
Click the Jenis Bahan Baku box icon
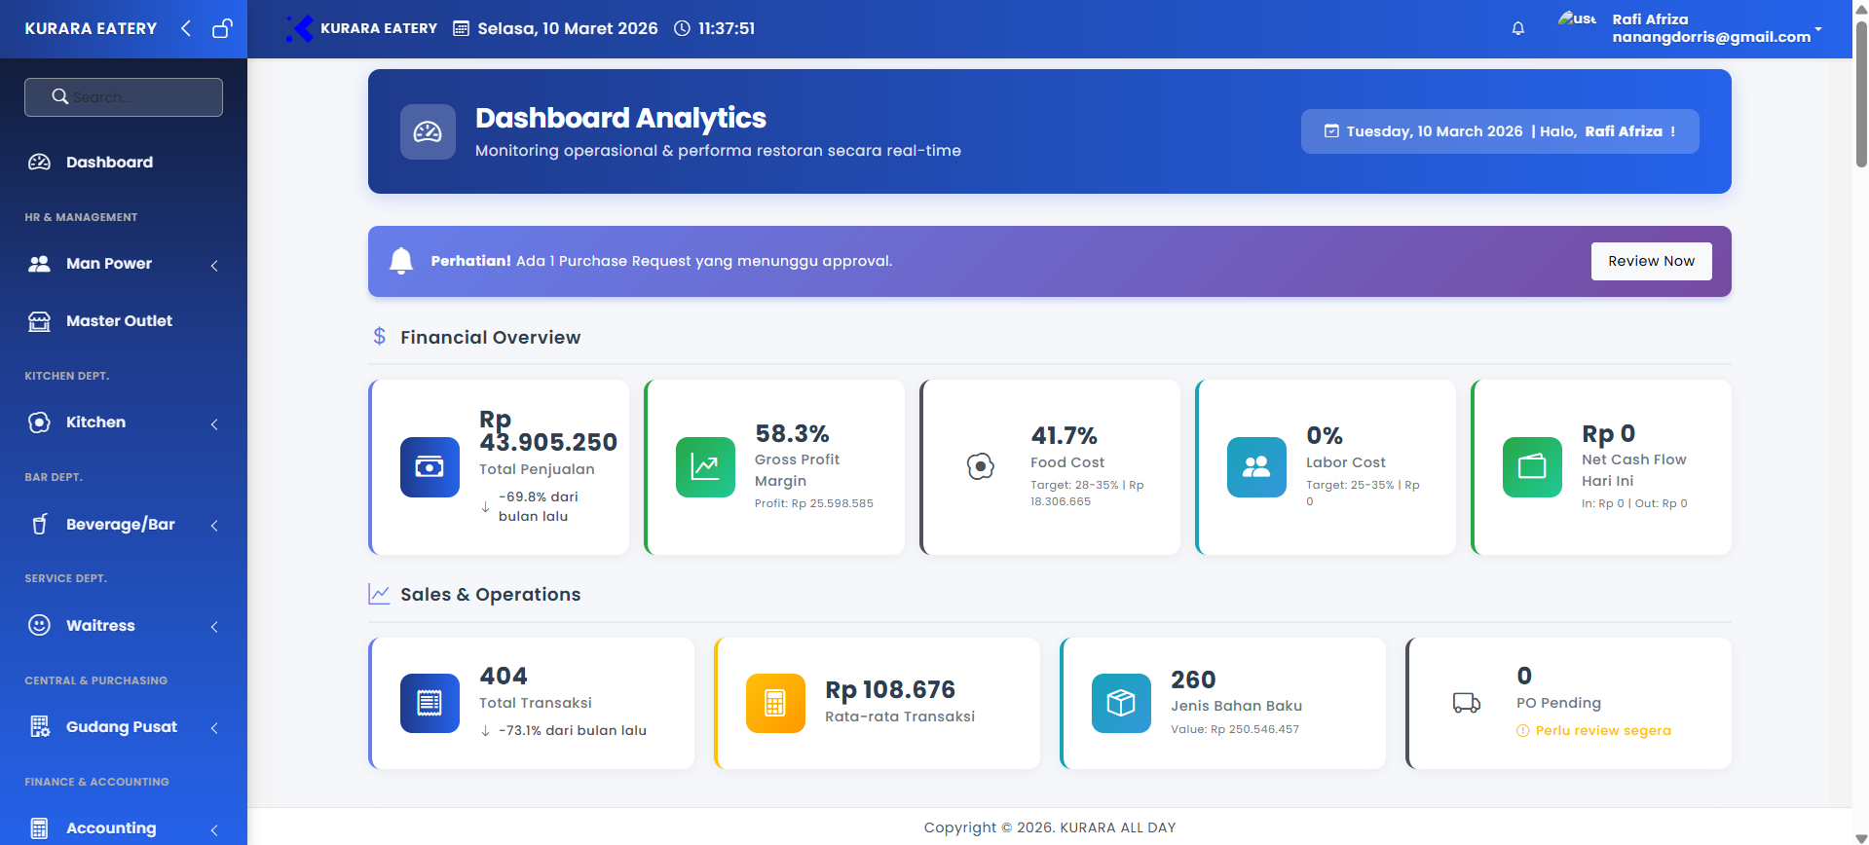1121,703
